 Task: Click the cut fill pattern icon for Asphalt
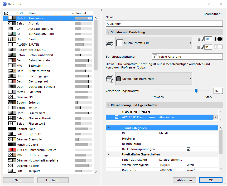pos(10,23)
